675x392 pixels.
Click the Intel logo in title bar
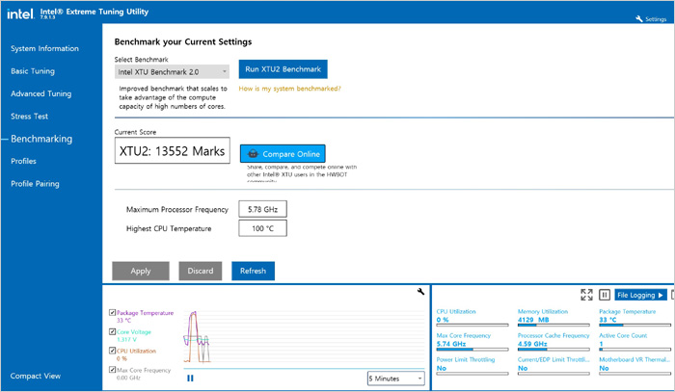tap(20, 13)
